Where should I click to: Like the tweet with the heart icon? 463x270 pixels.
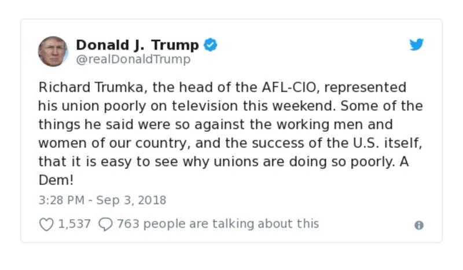[46, 224]
